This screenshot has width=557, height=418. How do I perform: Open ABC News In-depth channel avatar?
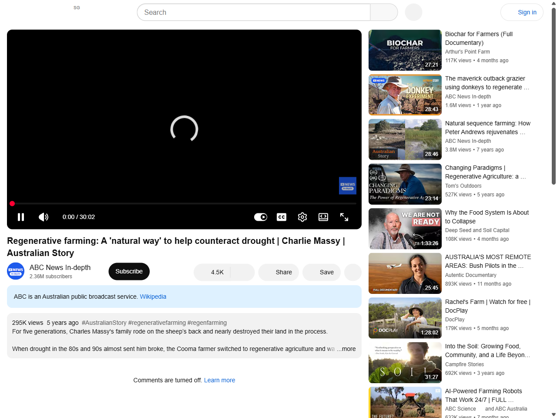(16, 271)
